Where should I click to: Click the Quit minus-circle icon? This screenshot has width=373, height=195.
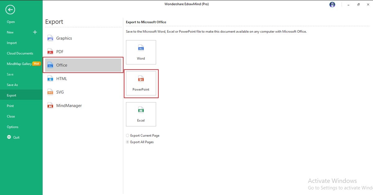click(9, 137)
